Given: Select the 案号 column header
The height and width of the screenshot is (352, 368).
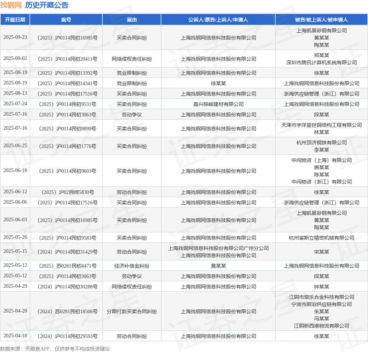Looking at the screenshot, I should [66, 20].
